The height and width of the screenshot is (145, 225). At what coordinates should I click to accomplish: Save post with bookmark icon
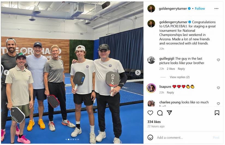click(217, 113)
